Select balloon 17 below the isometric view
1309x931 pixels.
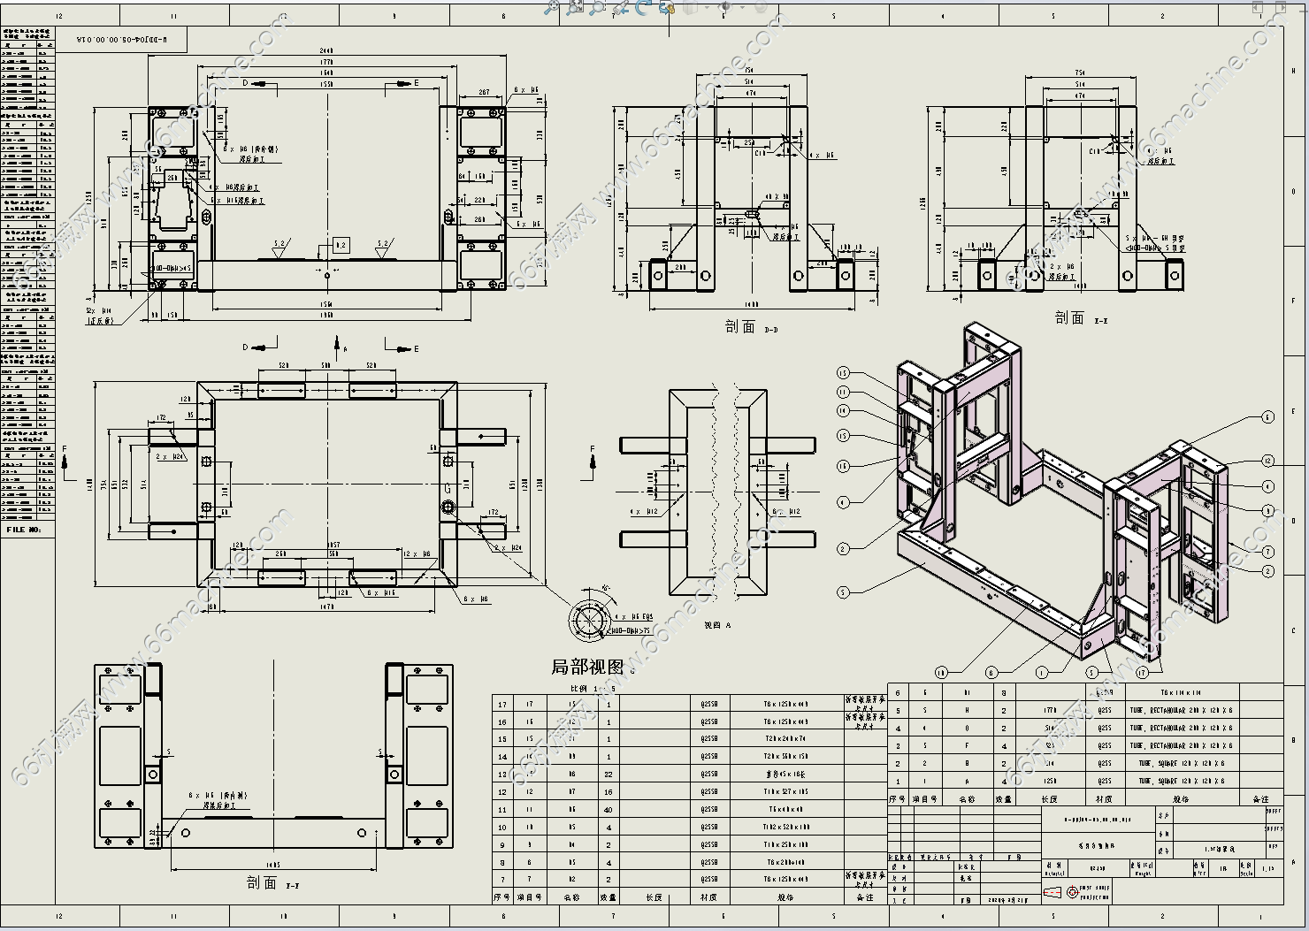[1143, 673]
